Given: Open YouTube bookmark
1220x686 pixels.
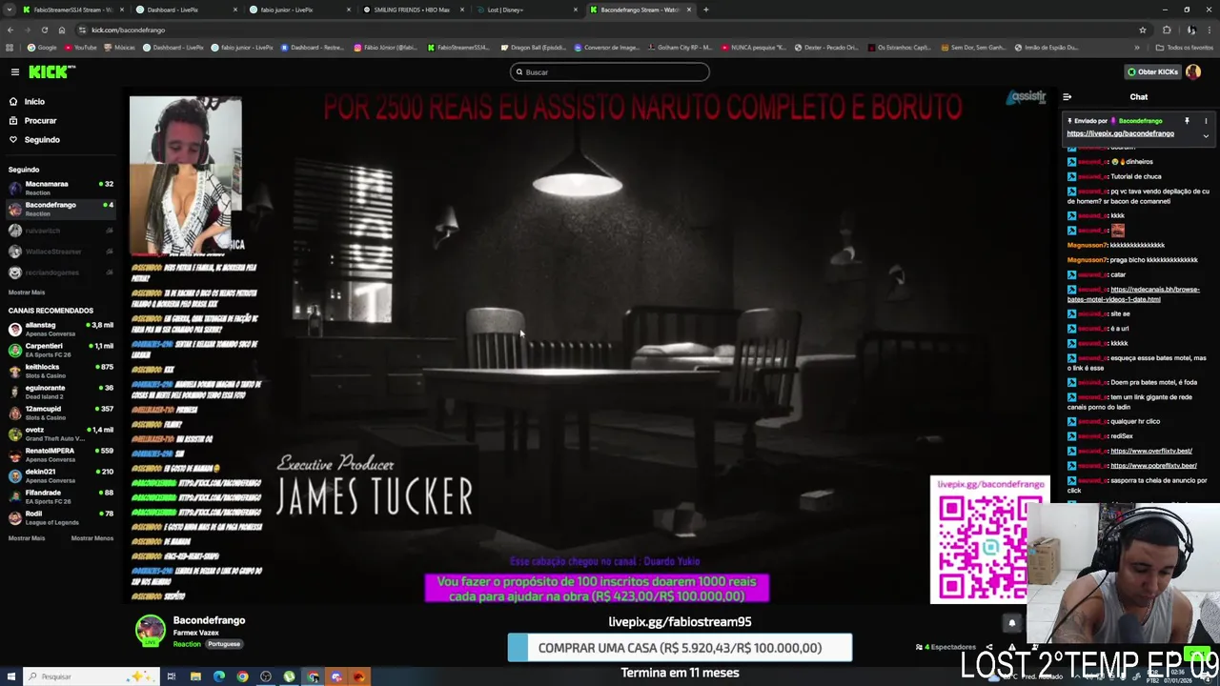Looking at the screenshot, I should point(81,47).
